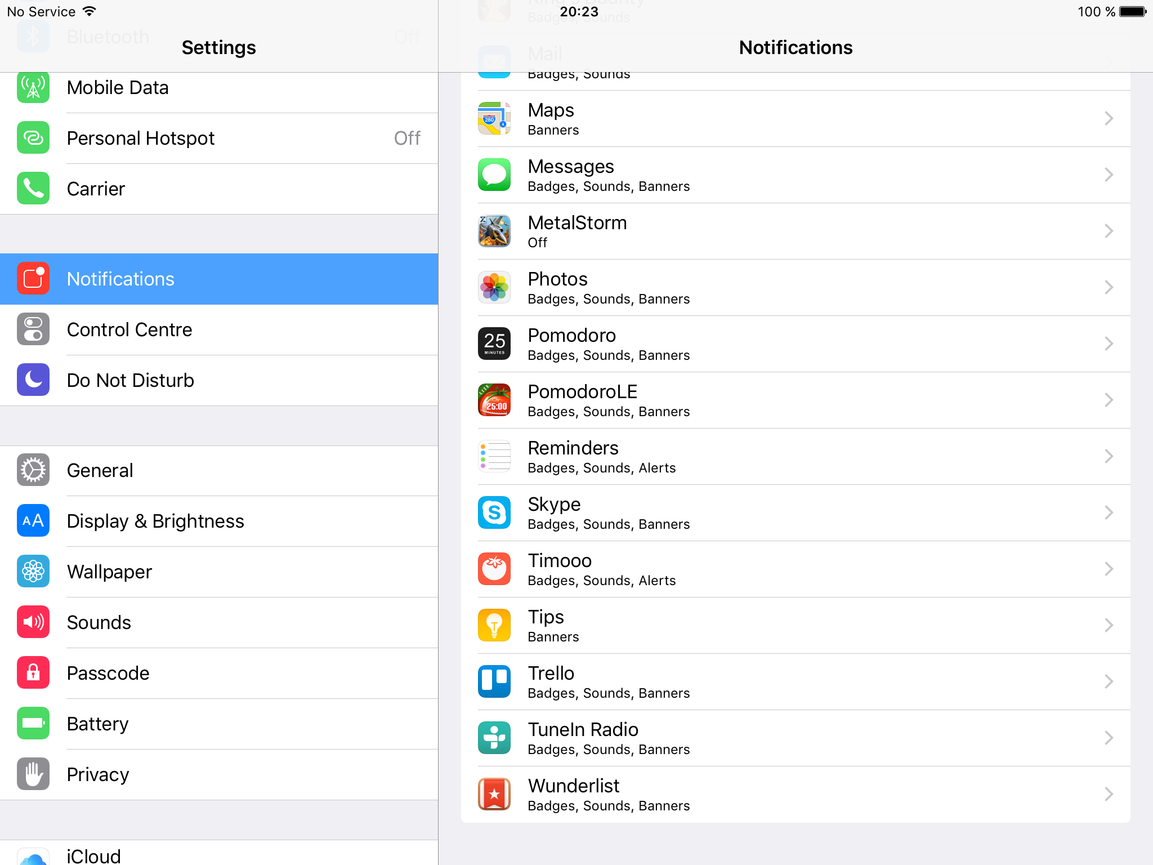
Task: Tap the Messages speech bubble icon
Action: coord(494,175)
